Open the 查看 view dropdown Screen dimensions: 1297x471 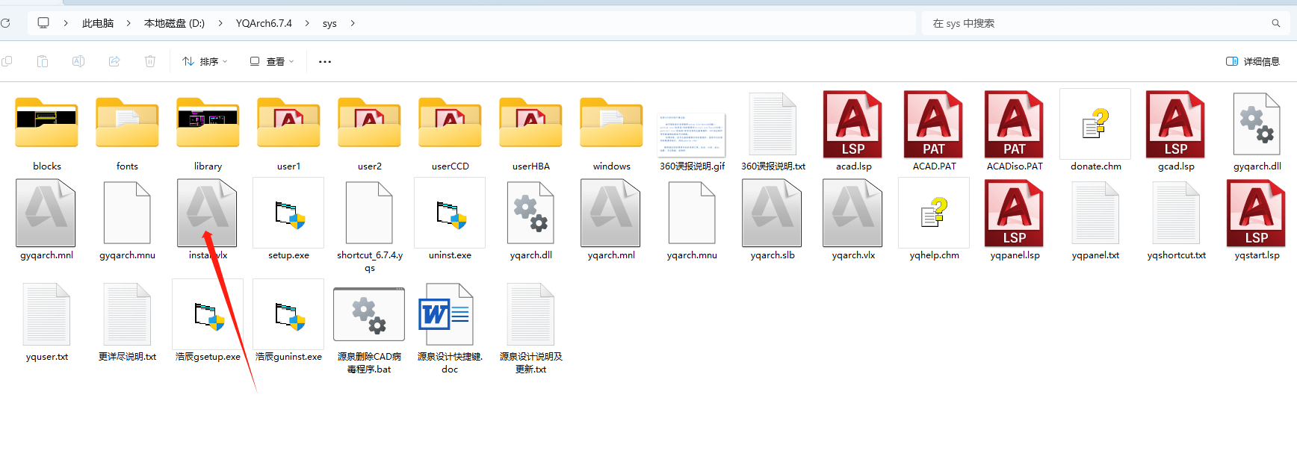pyautogui.click(x=272, y=61)
